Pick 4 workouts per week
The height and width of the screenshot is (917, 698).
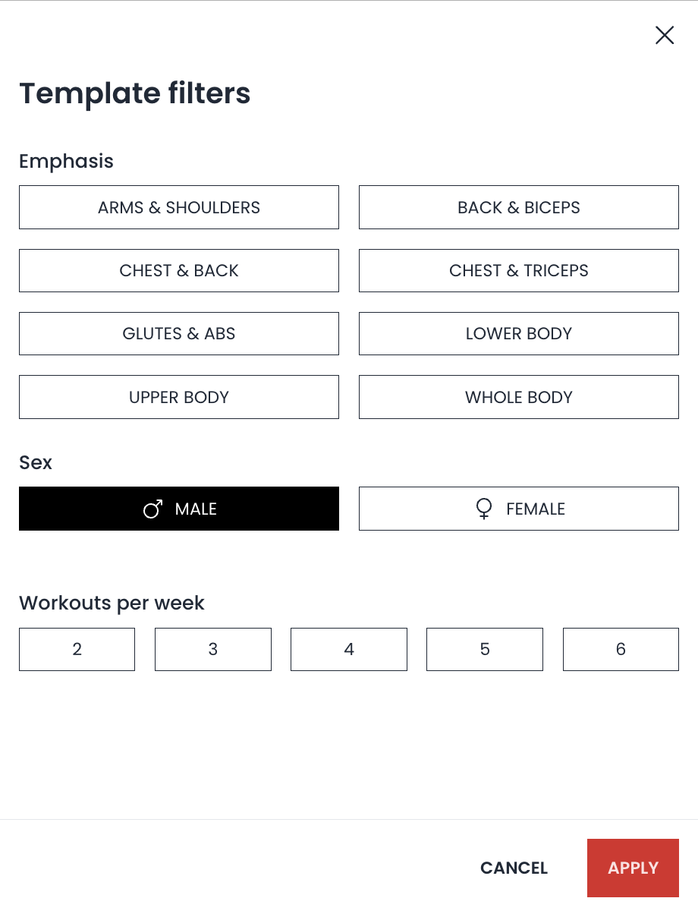(x=348, y=649)
